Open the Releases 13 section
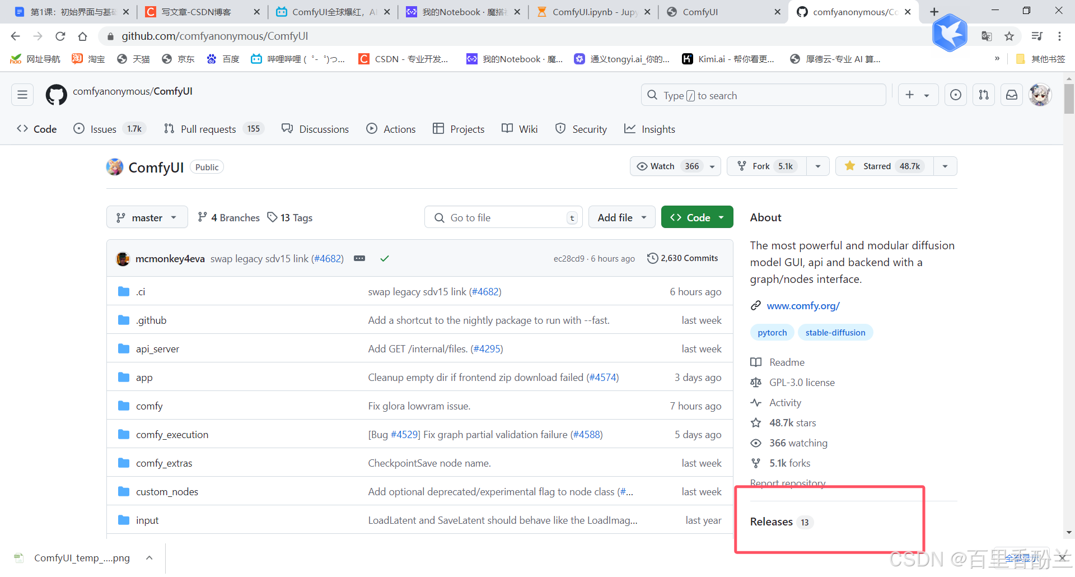The height and width of the screenshot is (577, 1075). click(781, 522)
